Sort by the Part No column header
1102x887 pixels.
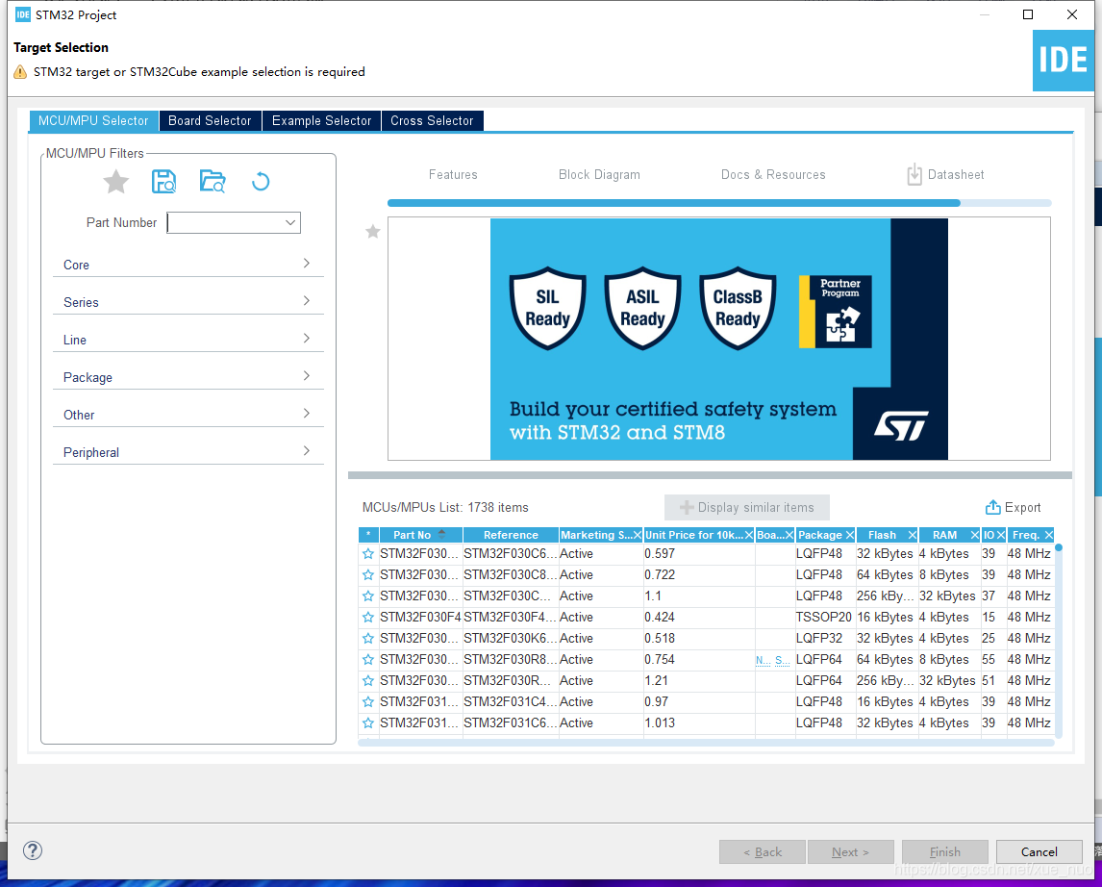(x=420, y=536)
